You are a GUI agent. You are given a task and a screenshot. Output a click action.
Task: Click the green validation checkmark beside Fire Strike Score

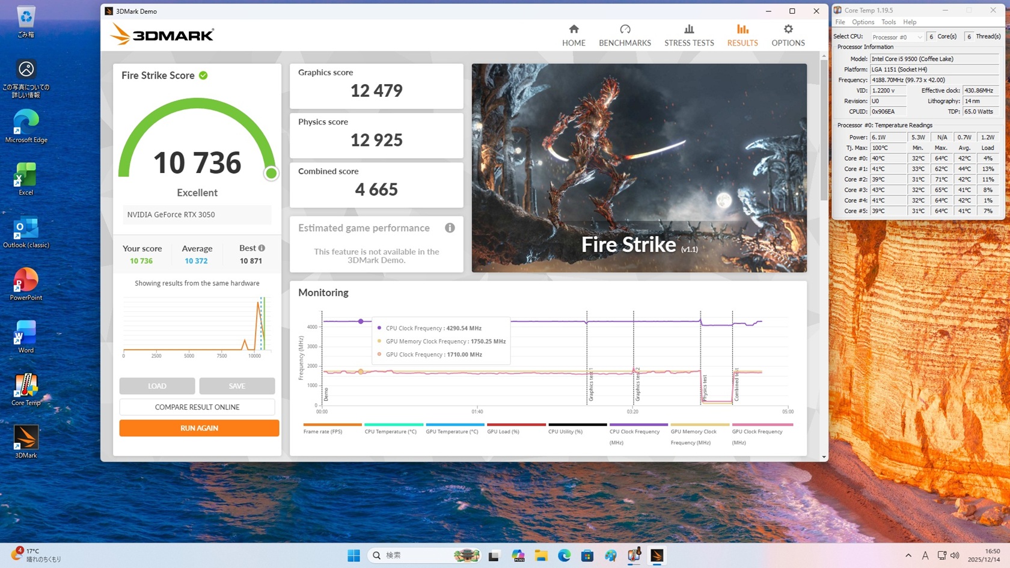(203, 75)
